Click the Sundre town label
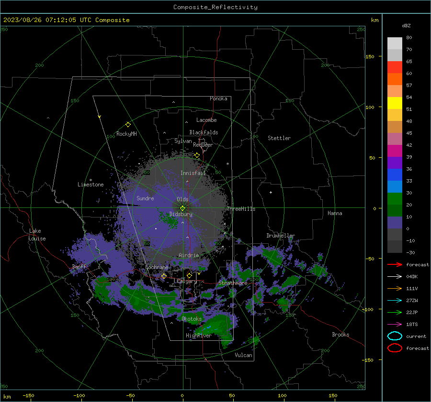The height and width of the screenshot is (402, 431). (x=145, y=198)
